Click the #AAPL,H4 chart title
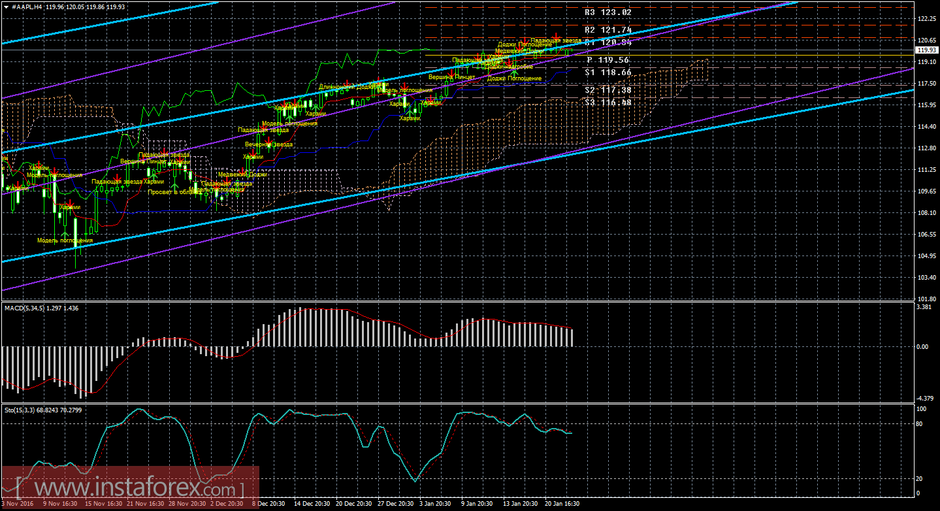The width and height of the screenshot is (940, 511). tap(28, 6)
